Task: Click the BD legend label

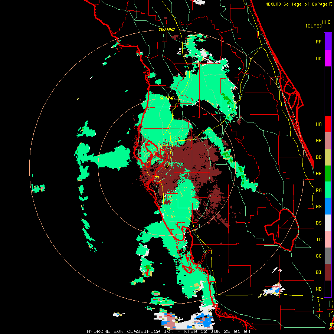Action: pyautogui.click(x=318, y=157)
